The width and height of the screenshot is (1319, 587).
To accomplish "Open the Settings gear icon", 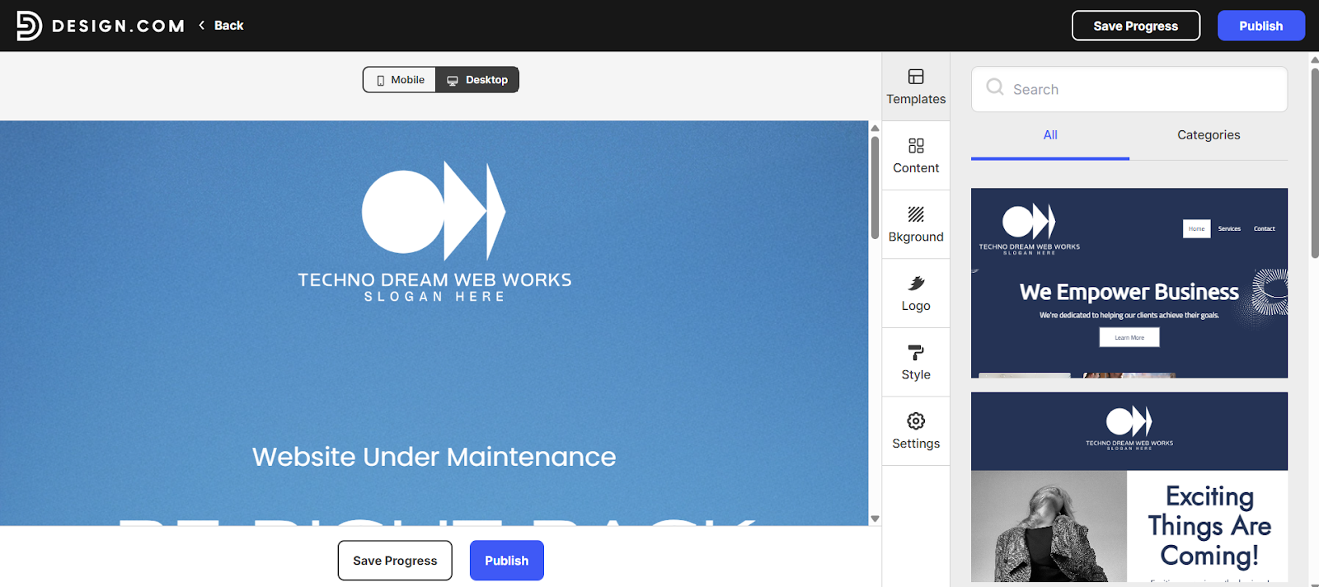I will click(x=916, y=421).
